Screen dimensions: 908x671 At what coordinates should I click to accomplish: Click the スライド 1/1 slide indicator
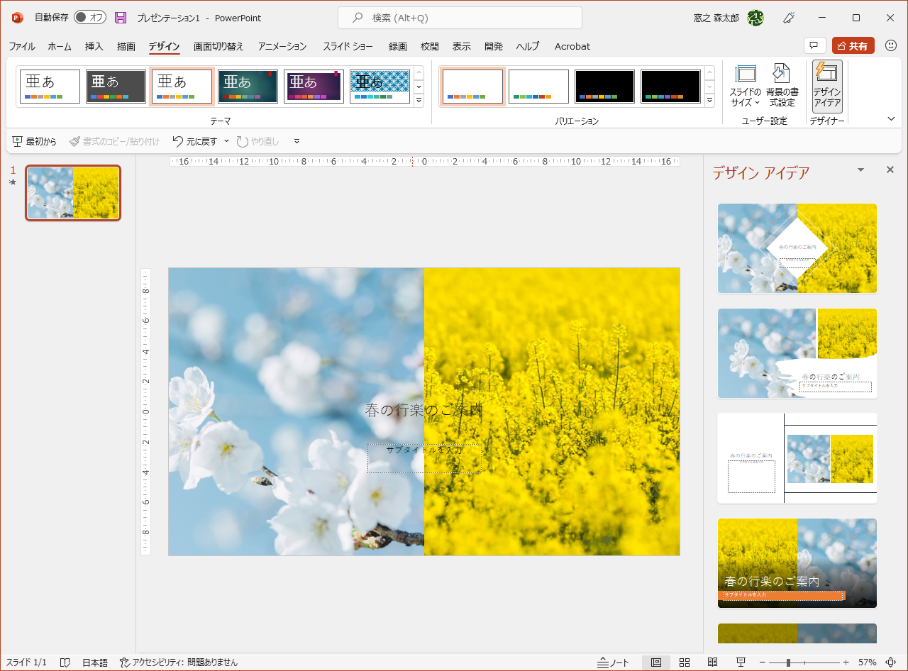tap(27, 662)
